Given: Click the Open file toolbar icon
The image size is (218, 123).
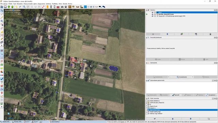Looking at the screenshot, I should click(2, 7).
